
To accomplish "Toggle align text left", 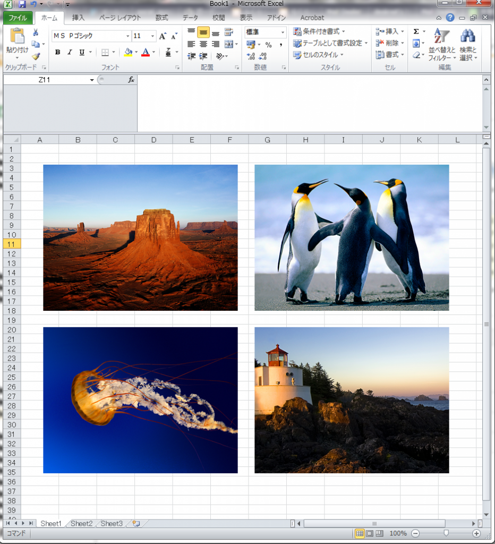I will (x=191, y=44).
